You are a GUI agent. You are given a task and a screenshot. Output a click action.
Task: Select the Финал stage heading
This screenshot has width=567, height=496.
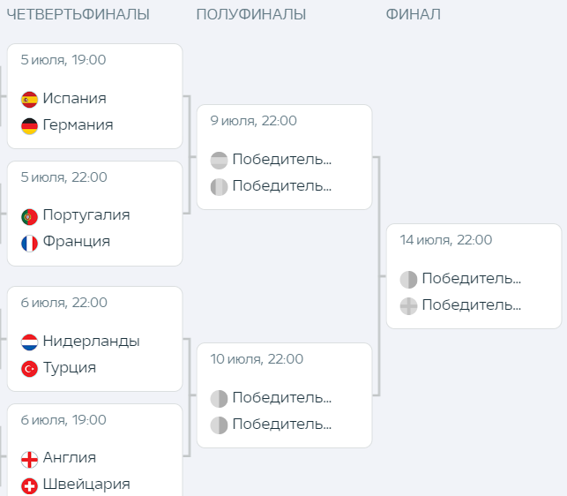click(x=413, y=14)
